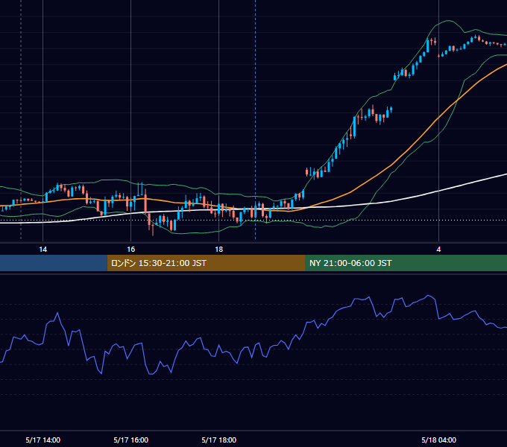Click the 14 hour axis label
Screen dimensions: 507x447
[x=42, y=250]
